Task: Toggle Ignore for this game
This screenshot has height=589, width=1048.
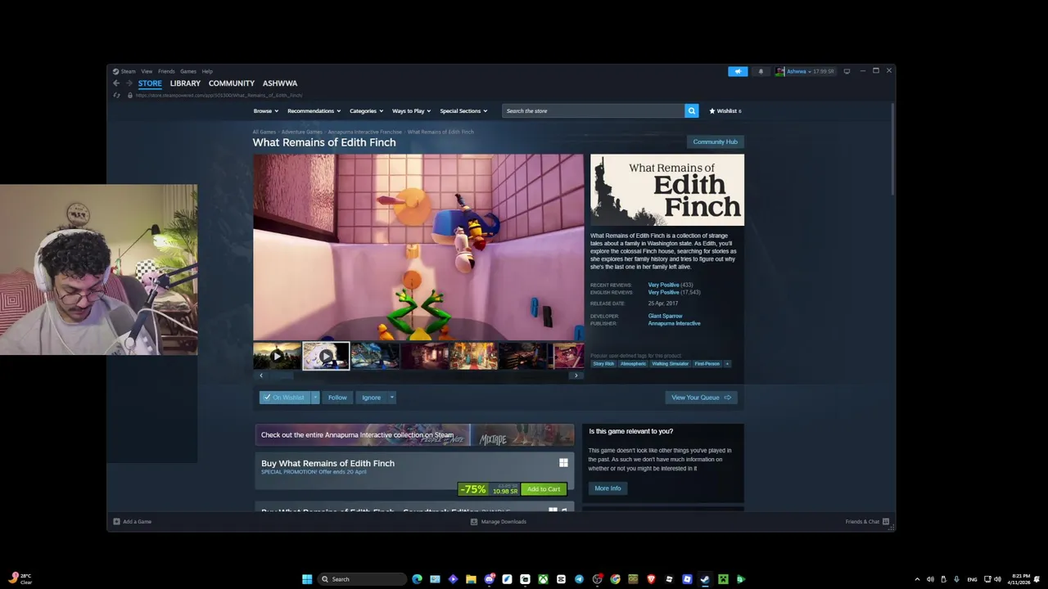Action: (371, 398)
